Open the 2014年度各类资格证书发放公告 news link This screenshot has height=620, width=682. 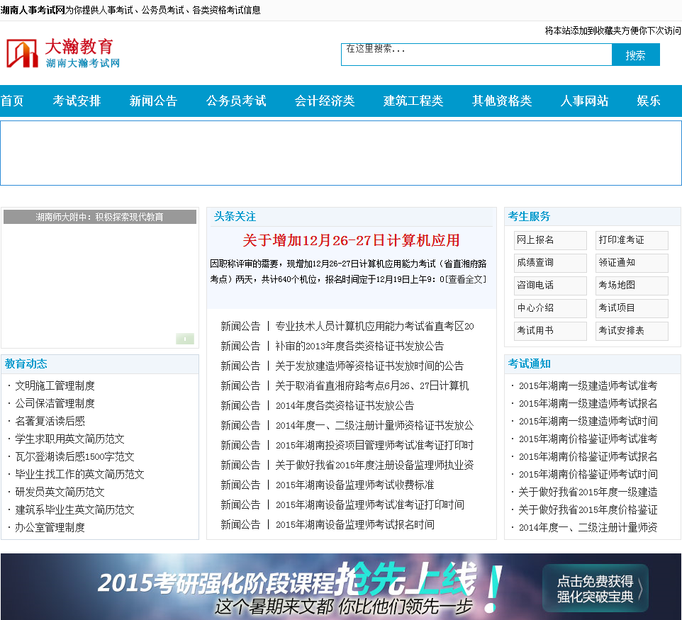[345, 405]
